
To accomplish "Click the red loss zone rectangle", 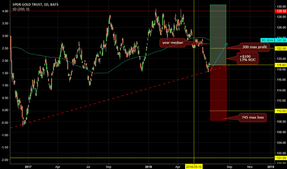I will [218, 92].
